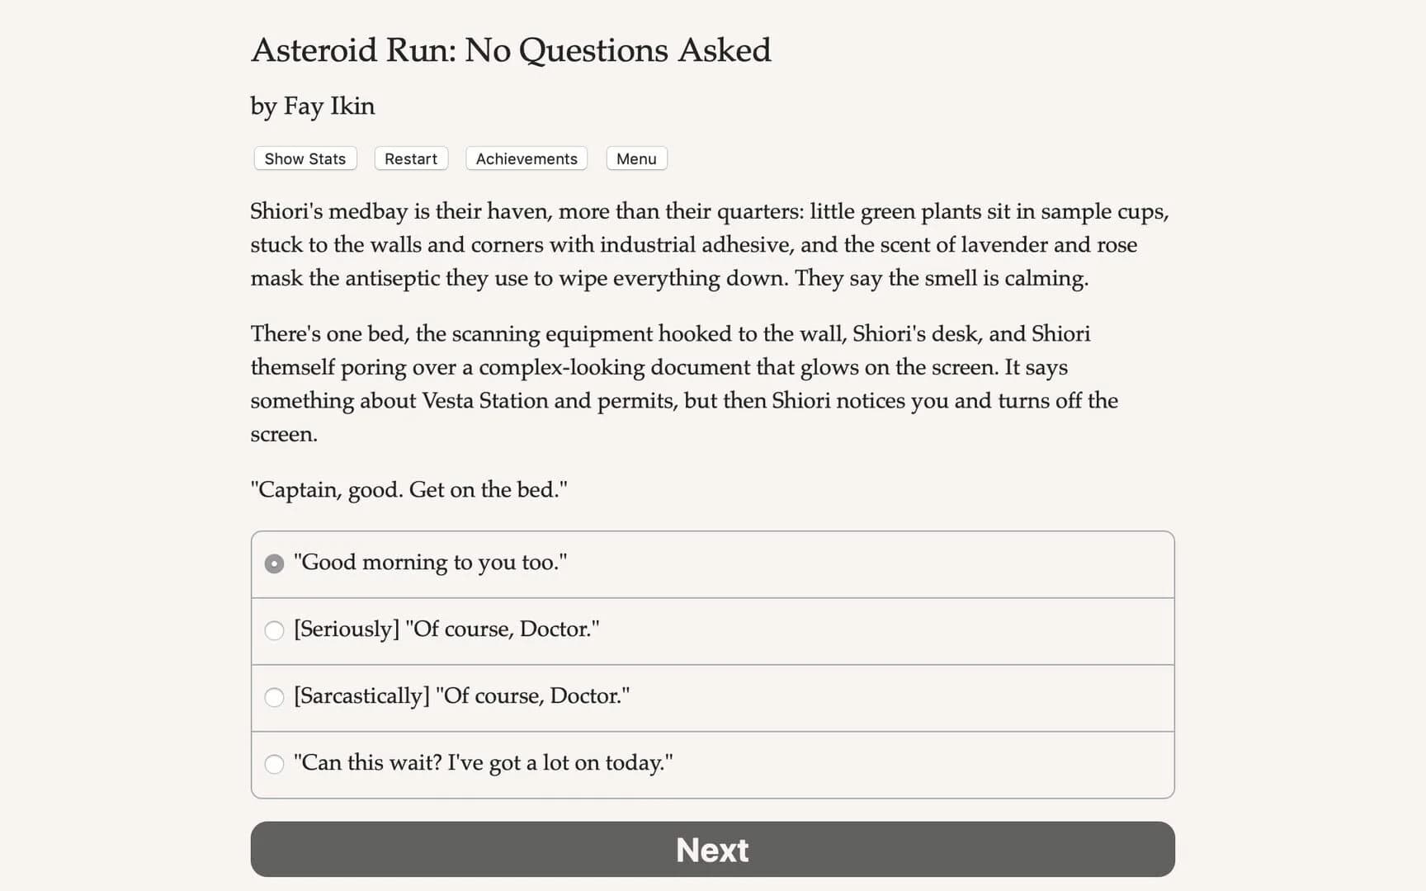Restart the story

pos(410,158)
